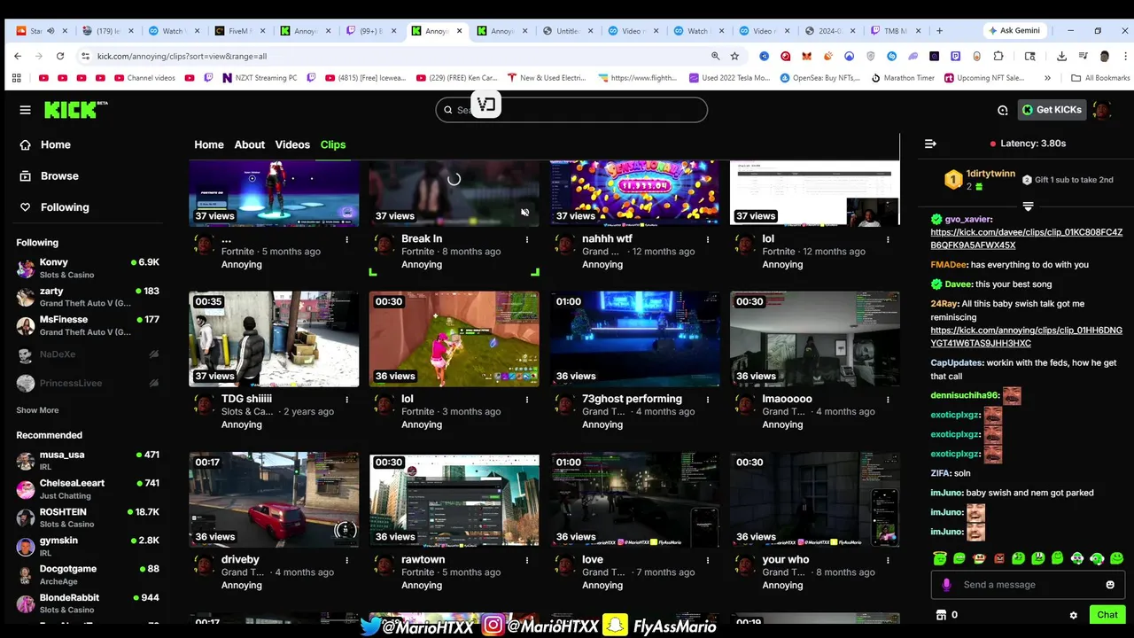Open options menu for rawtown clip
1134x638 pixels.
point(527,560)
